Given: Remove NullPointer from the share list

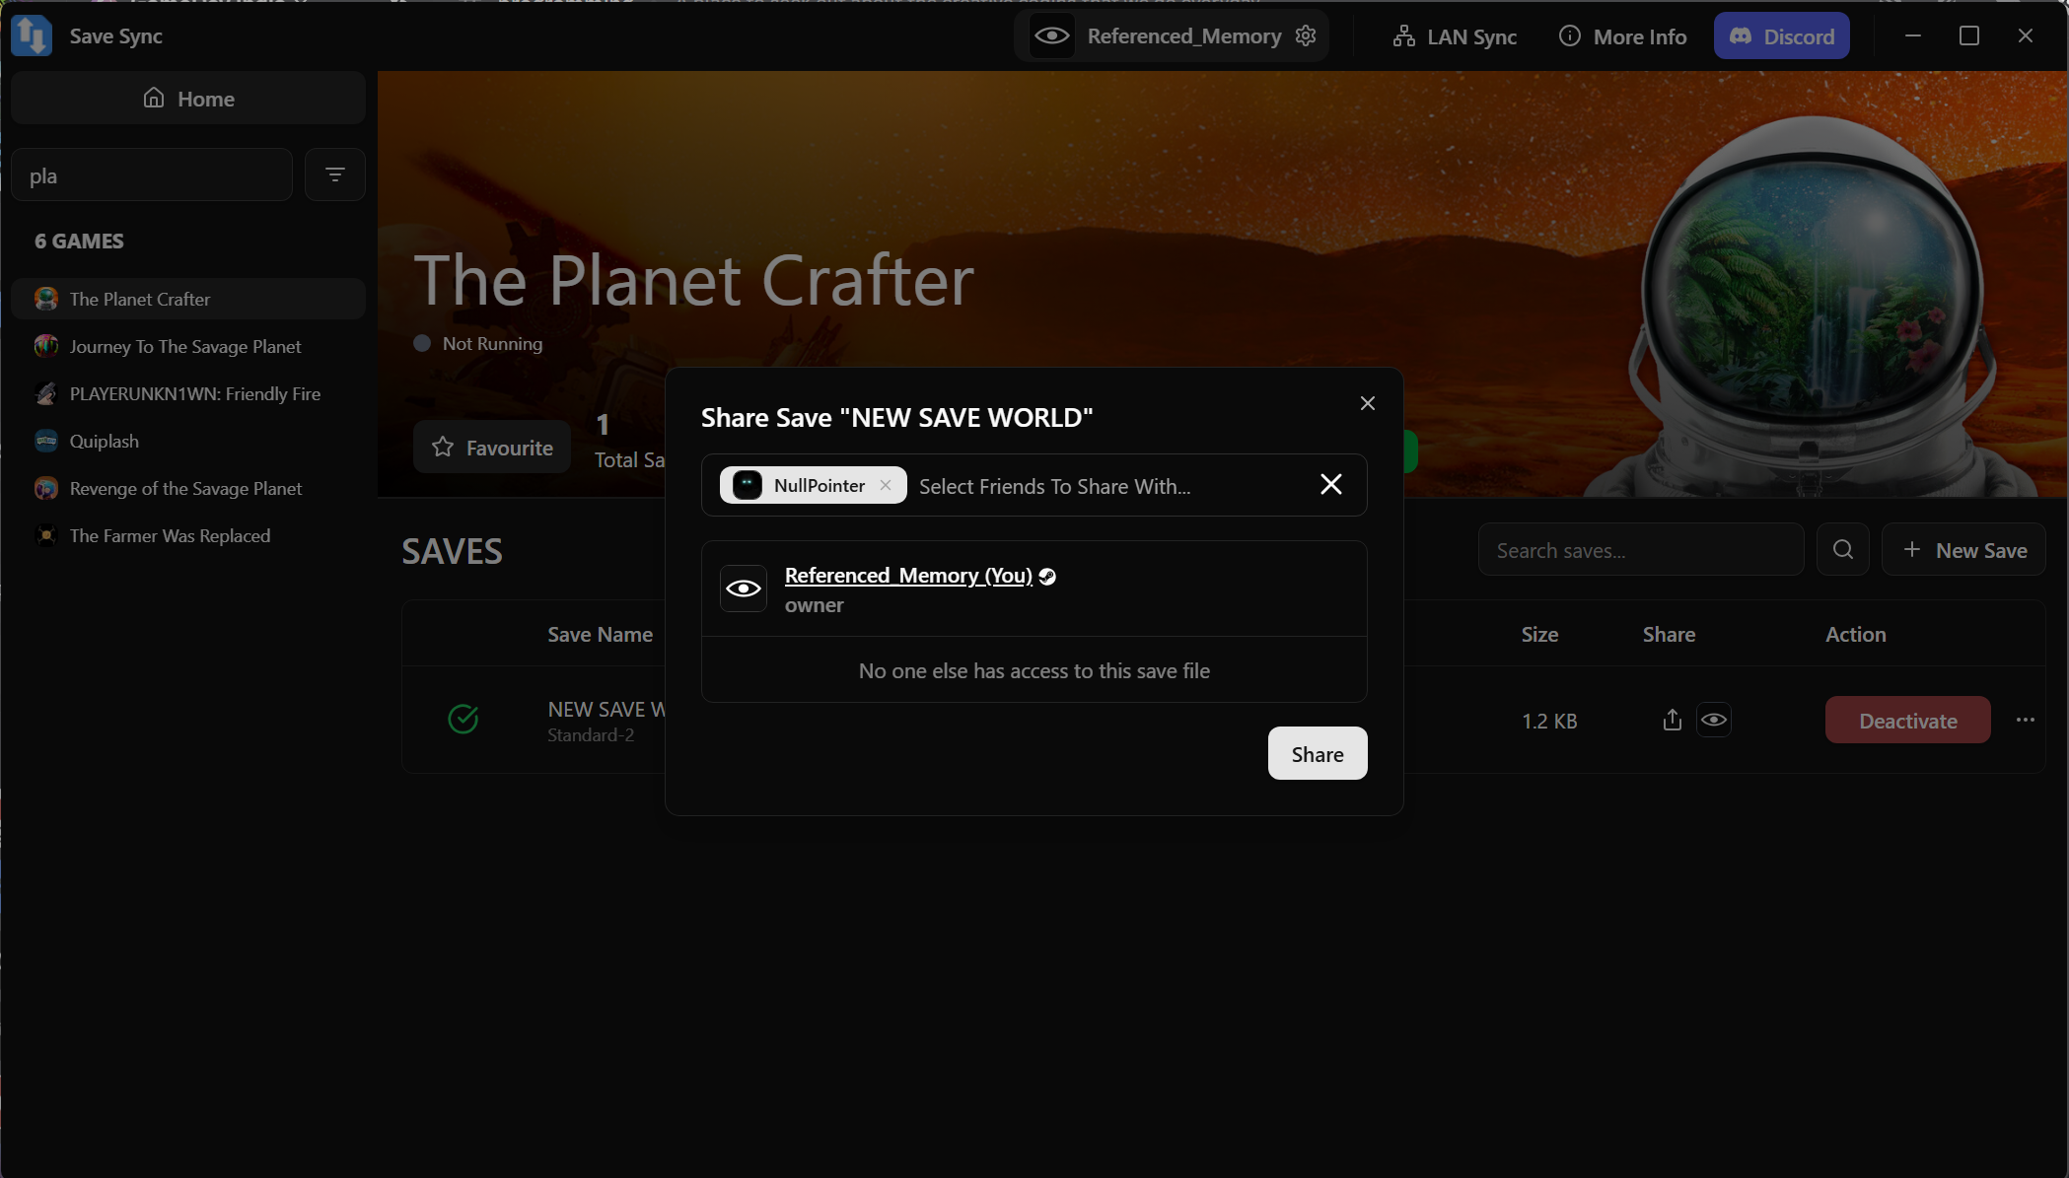Looking at the screenshot, I should point(886,485).
